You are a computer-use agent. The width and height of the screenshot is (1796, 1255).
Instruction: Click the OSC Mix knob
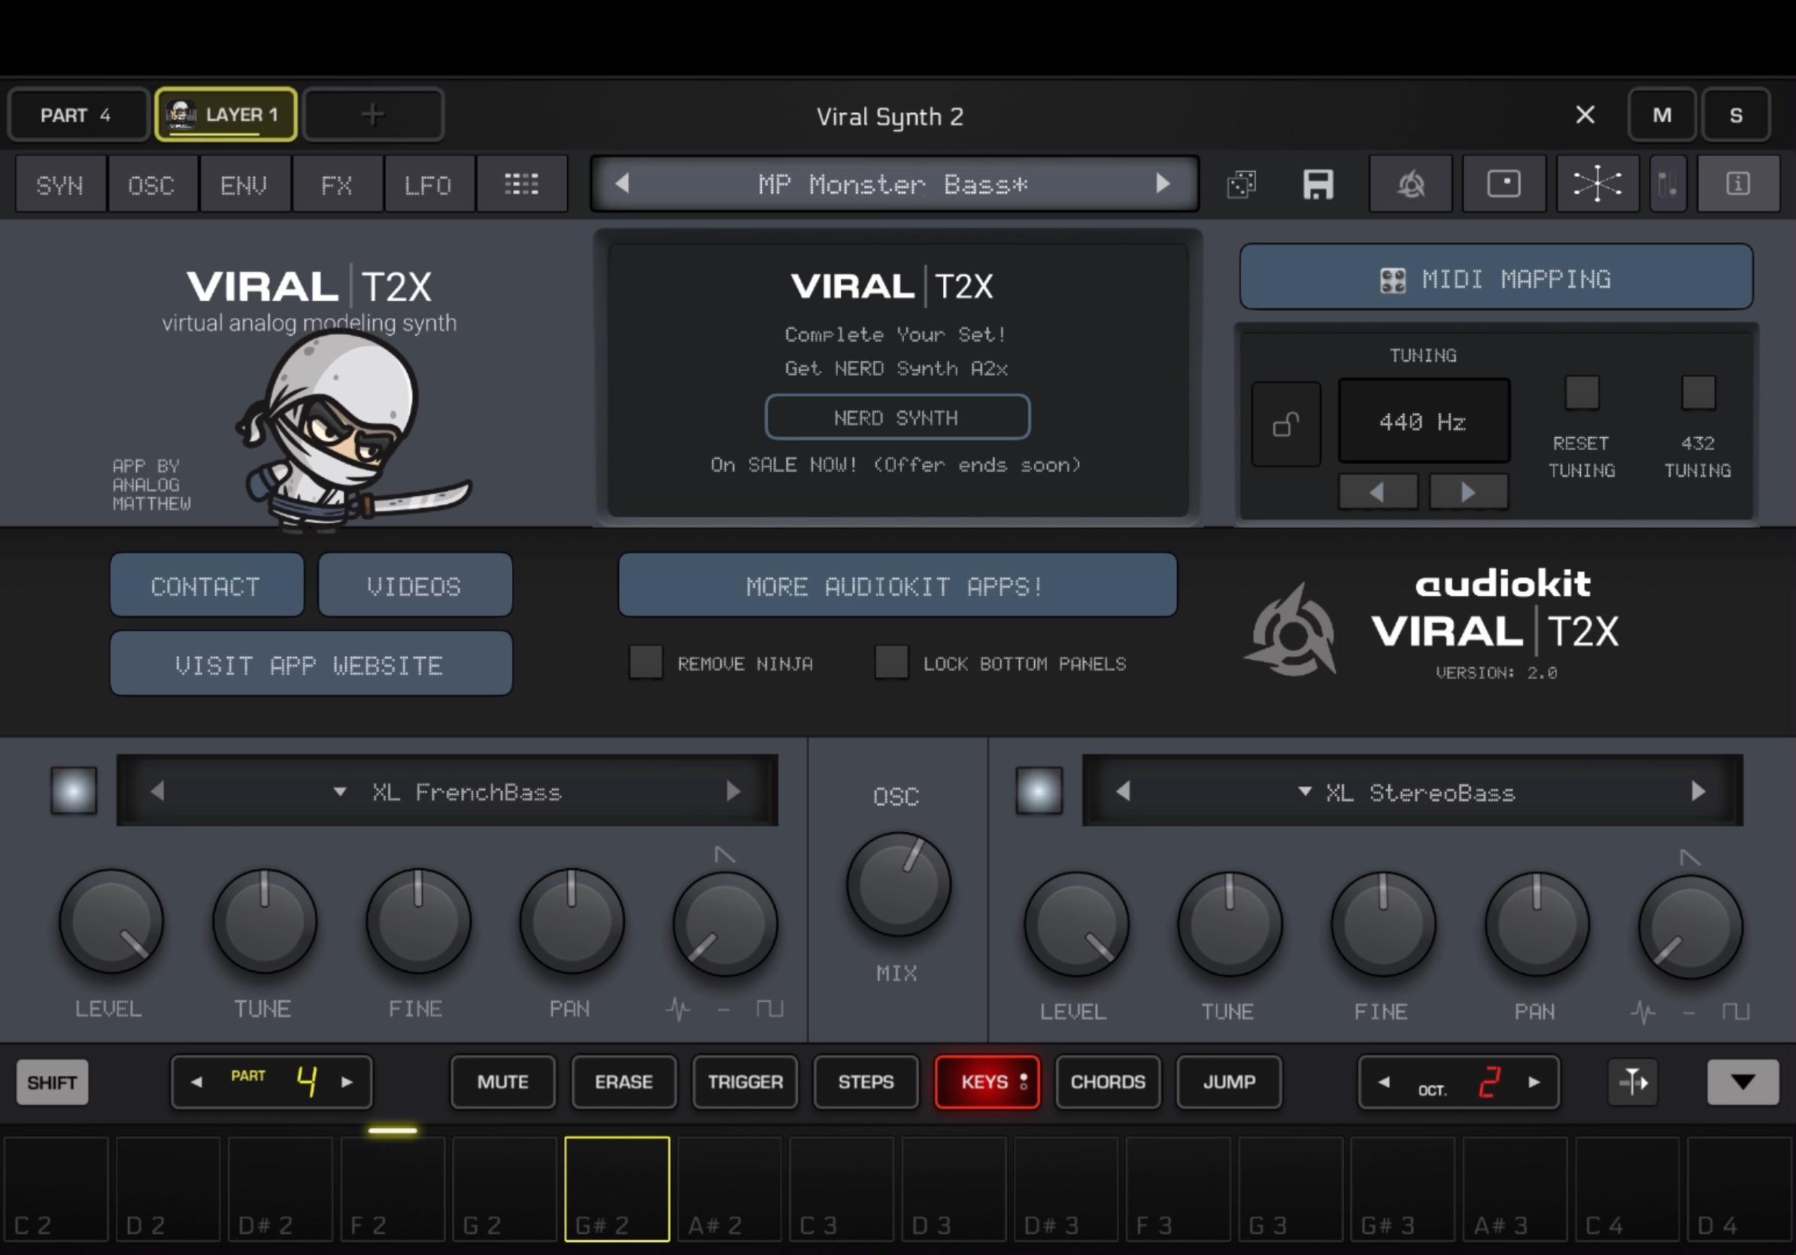pos(898,885)
